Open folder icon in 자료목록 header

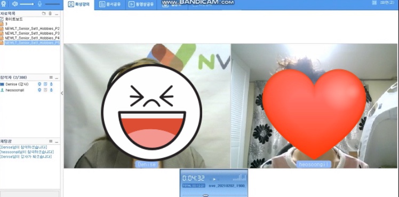[44, 13]
